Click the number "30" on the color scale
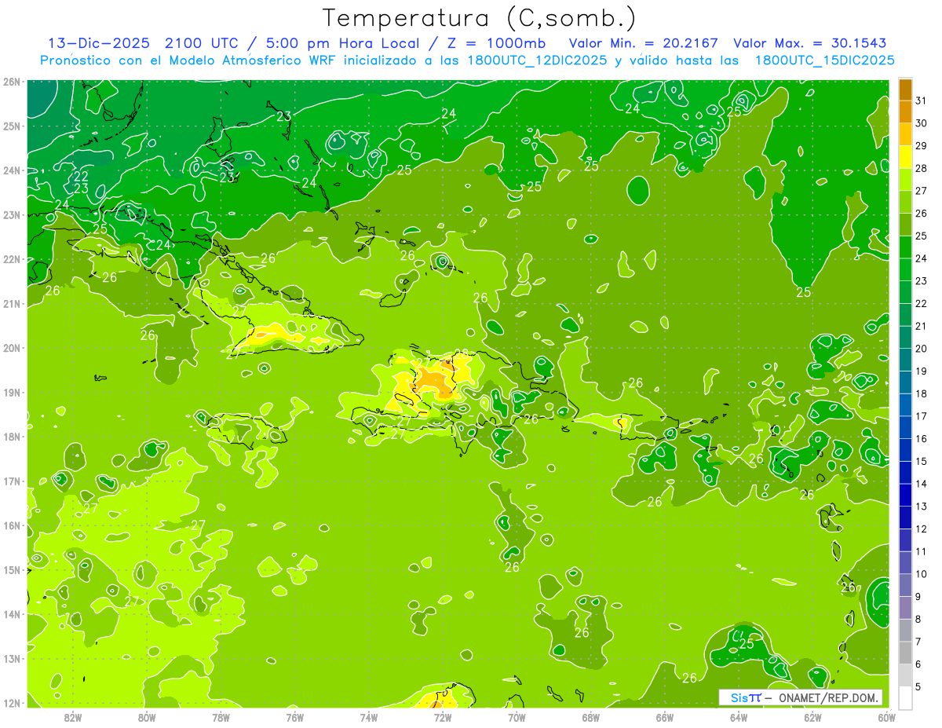 (x=921, y=123)
